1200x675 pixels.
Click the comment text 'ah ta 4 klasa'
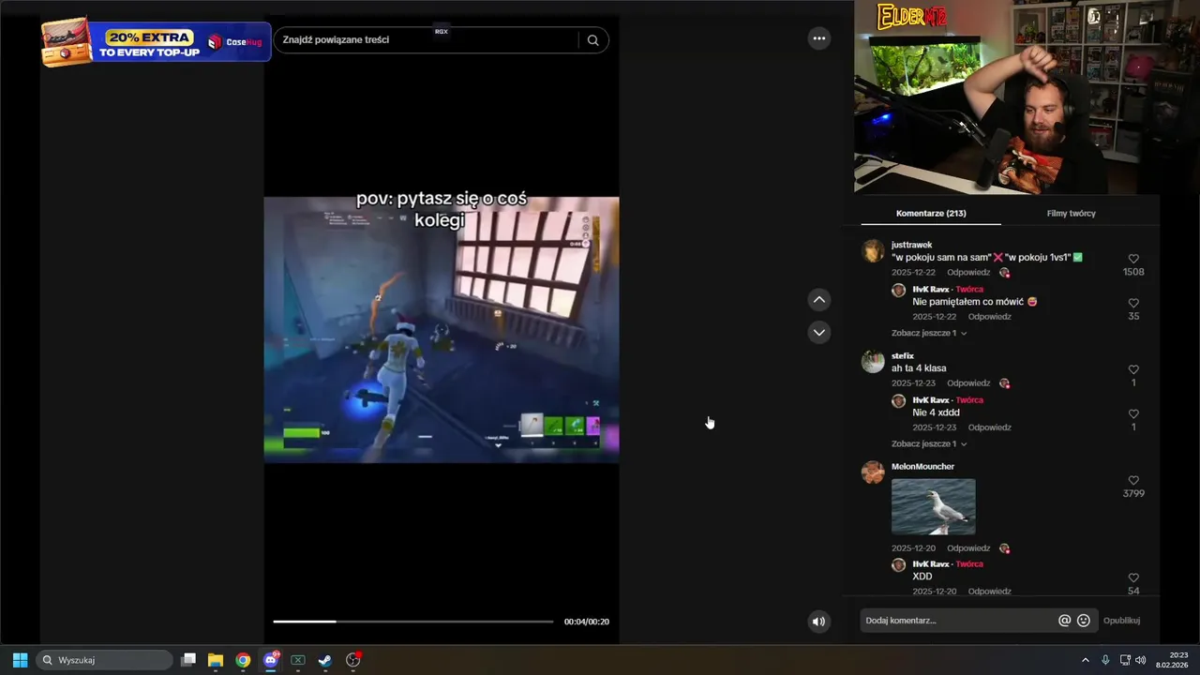pyautogui.click(x=919, y=368)
